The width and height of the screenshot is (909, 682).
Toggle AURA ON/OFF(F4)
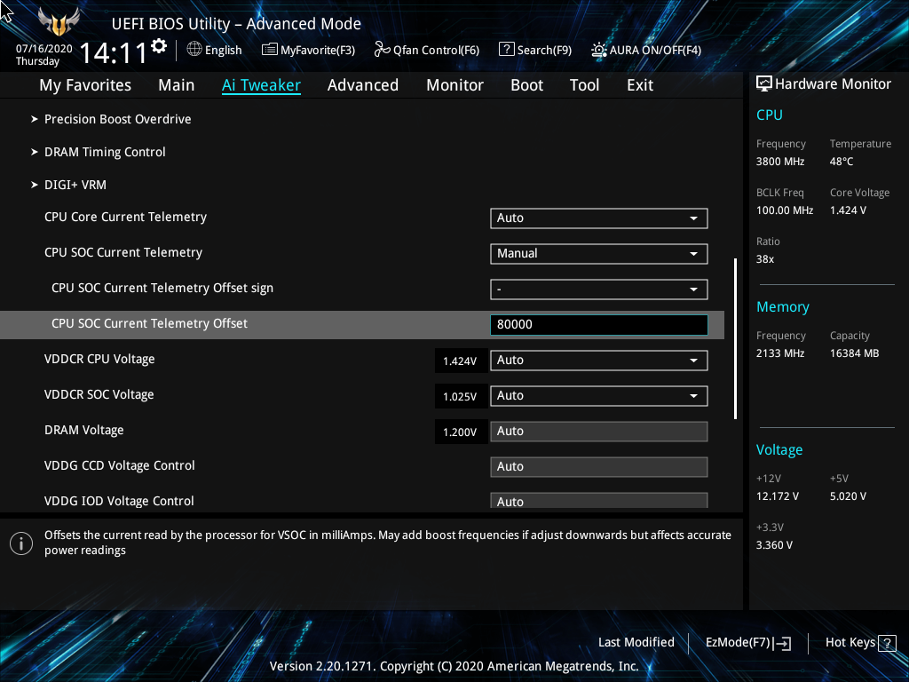[x=646, y=50]
